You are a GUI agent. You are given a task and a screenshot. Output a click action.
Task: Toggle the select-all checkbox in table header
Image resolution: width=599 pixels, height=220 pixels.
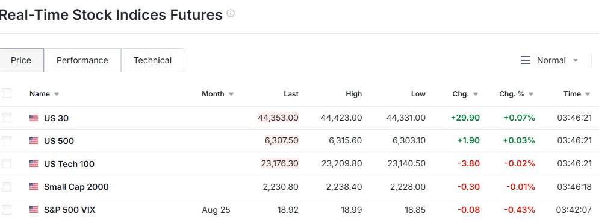pos(7,93)
